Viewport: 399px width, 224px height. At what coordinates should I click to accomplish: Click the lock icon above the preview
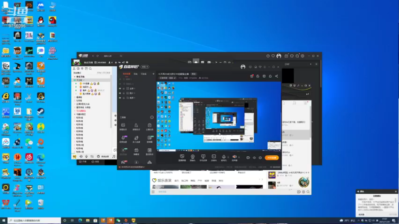coord(258,76)
